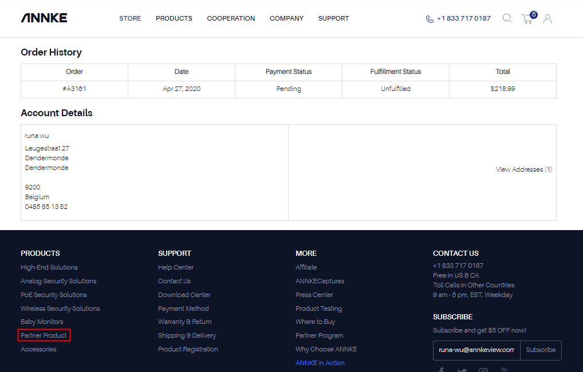Open Contact Us link
The width and height of the screenshot is (583, 372).
point(174,281)
